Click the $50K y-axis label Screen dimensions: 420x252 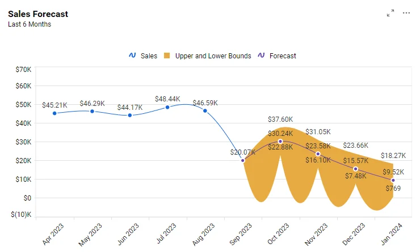(23, 105)
